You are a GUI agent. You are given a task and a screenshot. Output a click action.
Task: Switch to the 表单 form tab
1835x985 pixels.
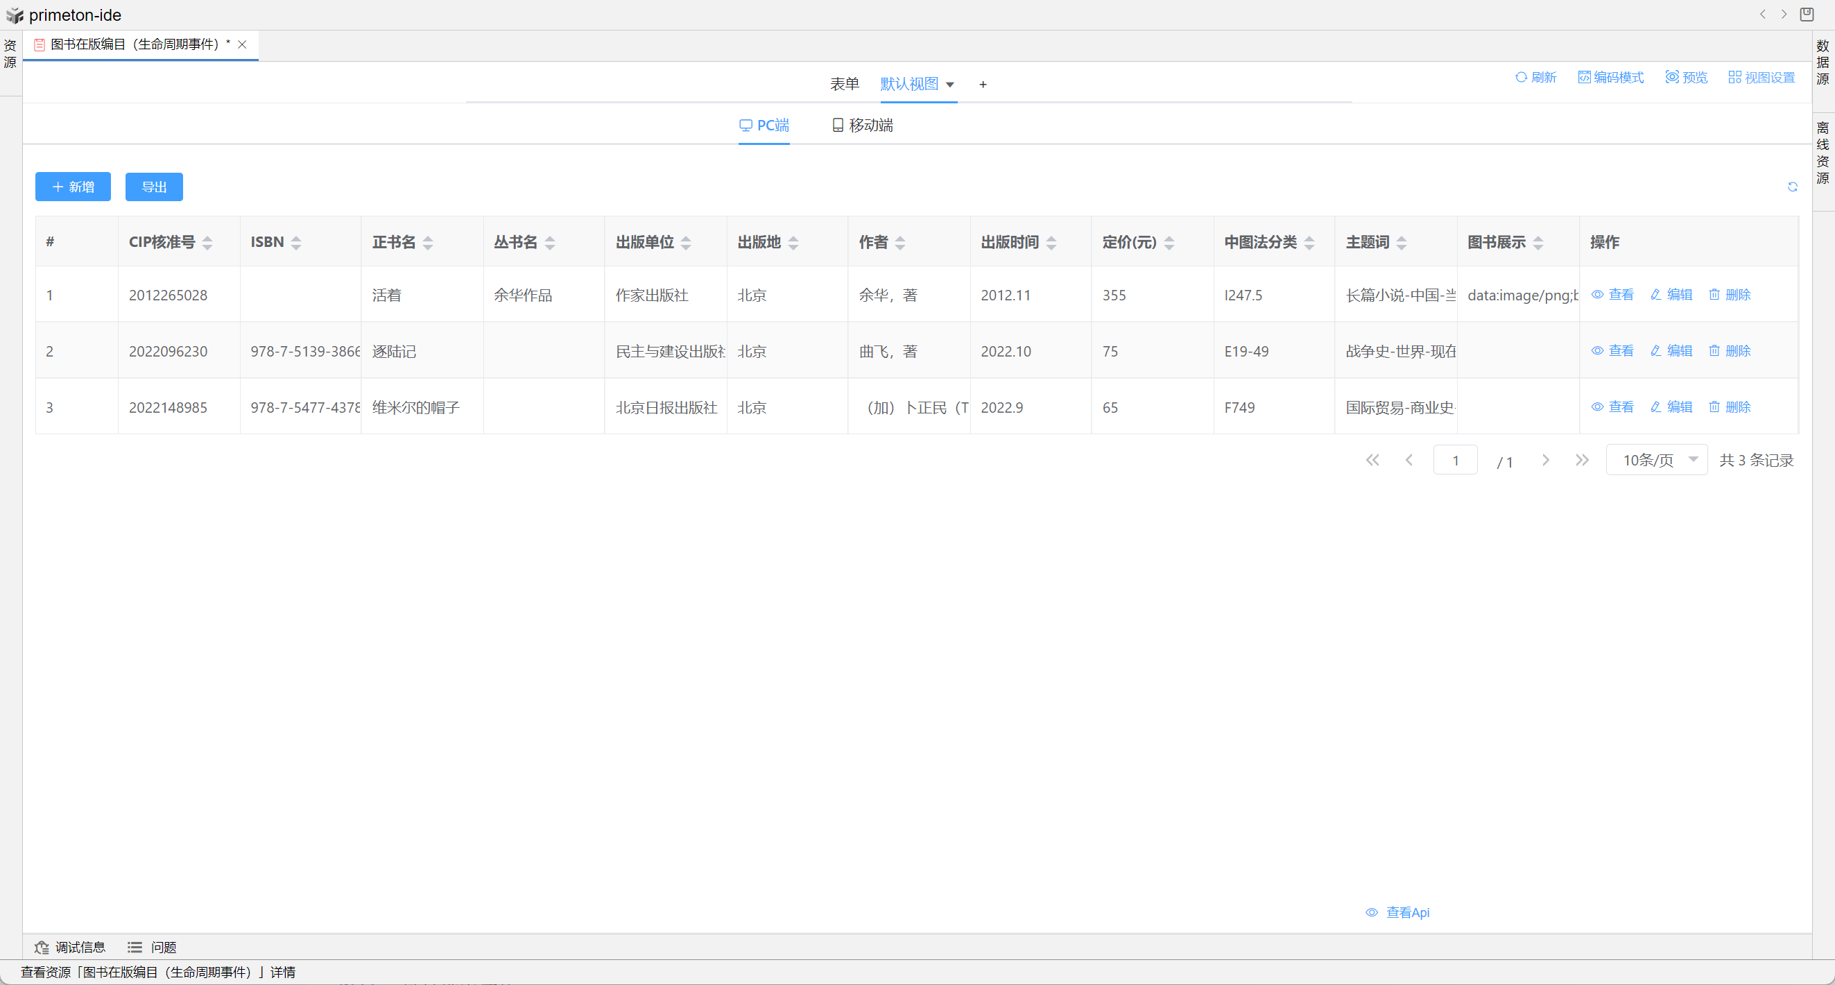[x=844, y=84]
